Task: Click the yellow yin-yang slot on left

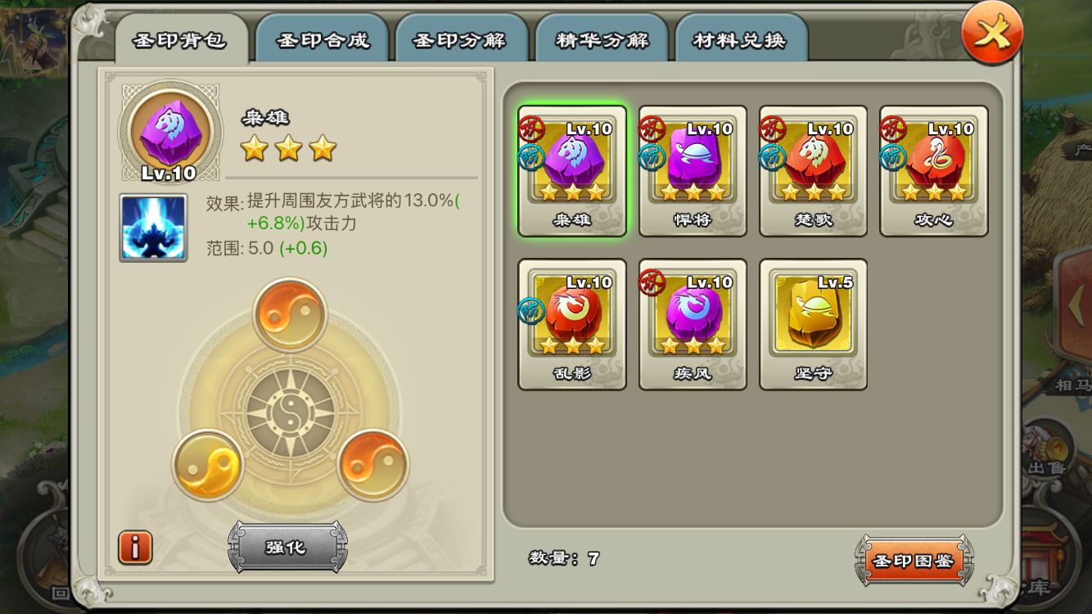Action: coord(208,465)
